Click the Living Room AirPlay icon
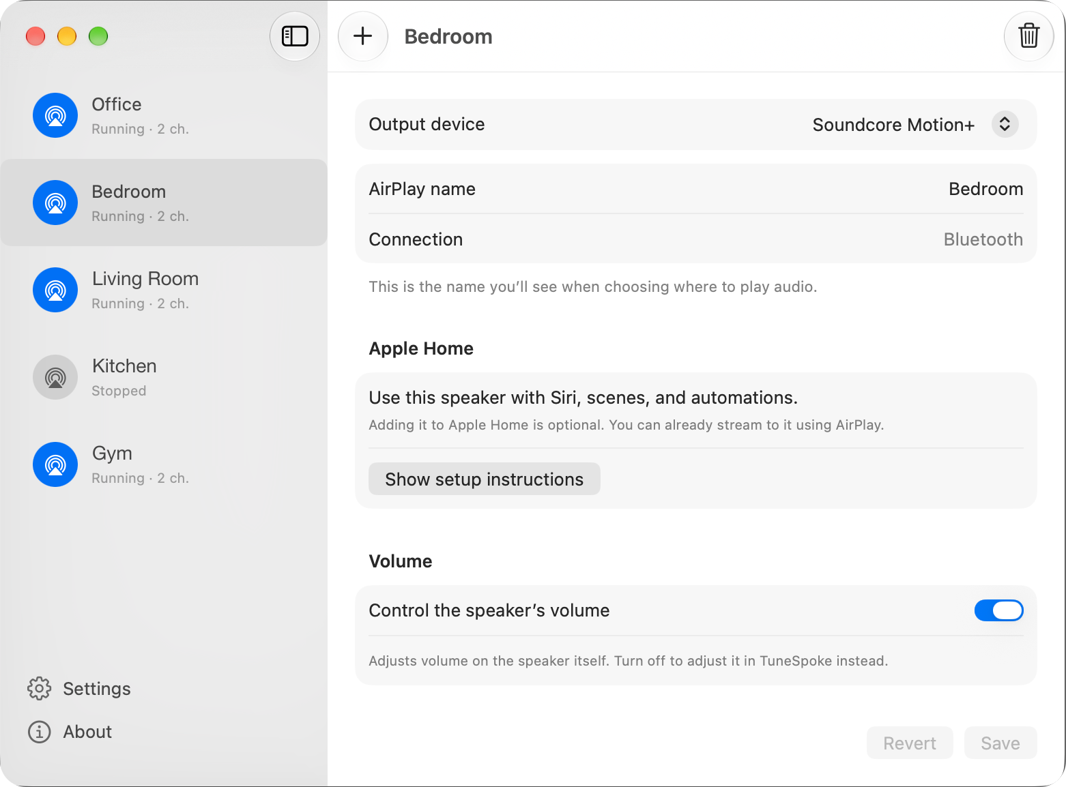1066x787 pixels. click(x=55, y=290)
